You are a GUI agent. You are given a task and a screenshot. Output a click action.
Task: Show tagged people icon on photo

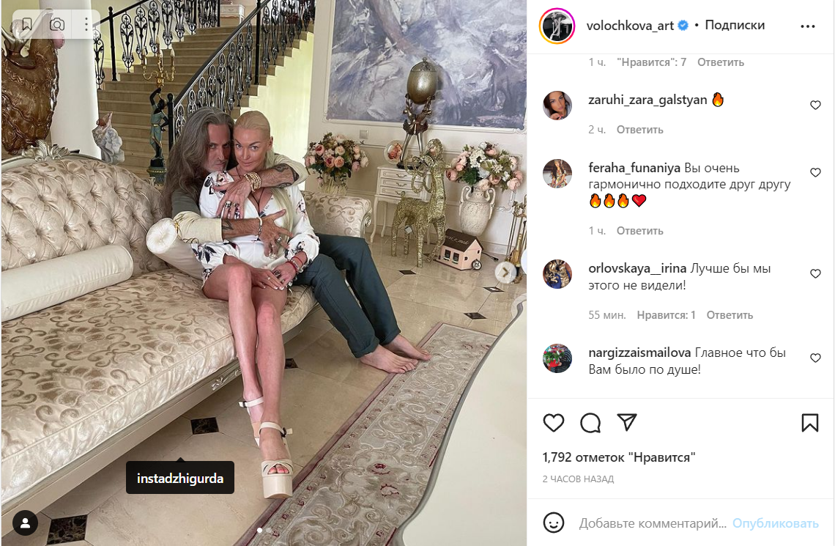point(25,523)
